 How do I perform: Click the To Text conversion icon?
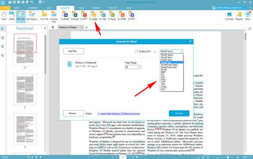tap(103, 16)
